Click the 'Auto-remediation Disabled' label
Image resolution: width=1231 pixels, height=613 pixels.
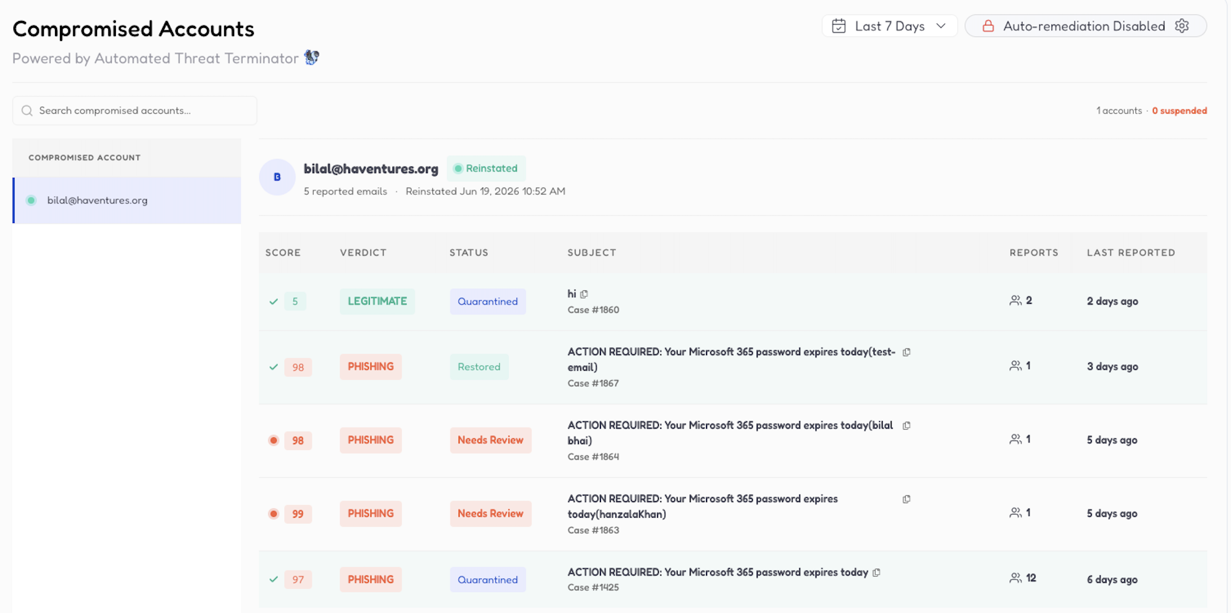[1084, 26]
